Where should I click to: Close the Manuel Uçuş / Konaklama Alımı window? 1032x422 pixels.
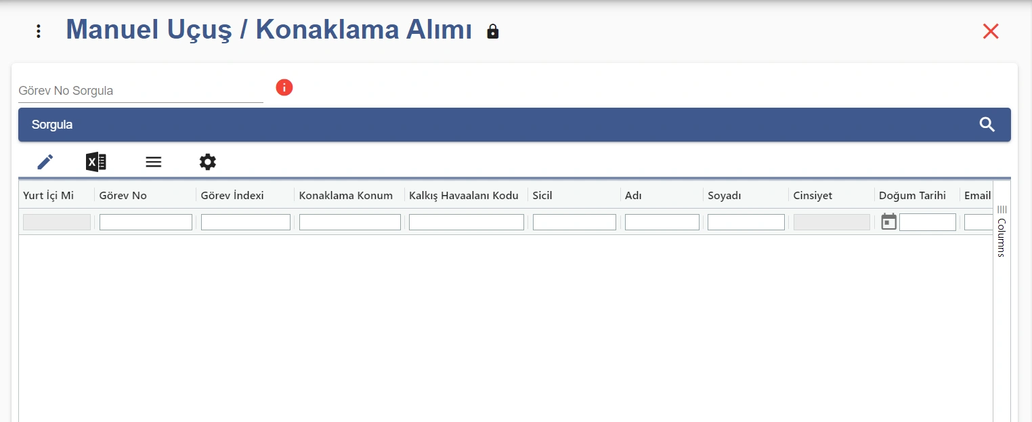click(x=991, y=31)
